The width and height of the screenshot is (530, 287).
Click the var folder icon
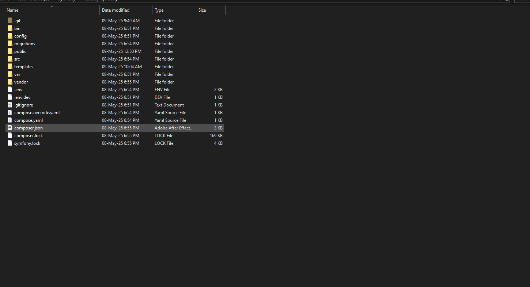coord(10,74)
